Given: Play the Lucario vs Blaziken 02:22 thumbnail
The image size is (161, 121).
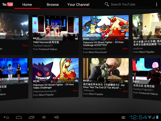Looking at the screenshot, I should click(105, 28).
